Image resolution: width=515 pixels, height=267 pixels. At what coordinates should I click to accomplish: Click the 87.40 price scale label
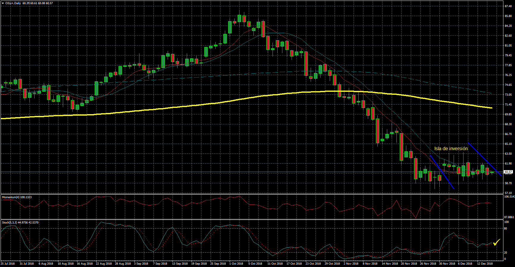point(508,6)
